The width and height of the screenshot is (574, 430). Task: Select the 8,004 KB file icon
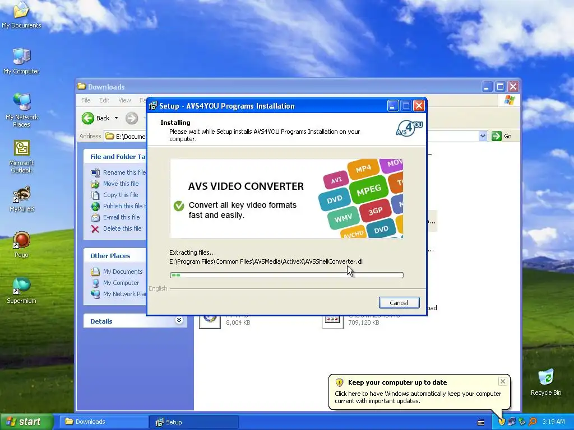click(210, 322)
